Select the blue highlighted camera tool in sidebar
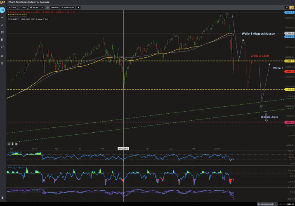 pyautogui.click(x=2, y=10)
